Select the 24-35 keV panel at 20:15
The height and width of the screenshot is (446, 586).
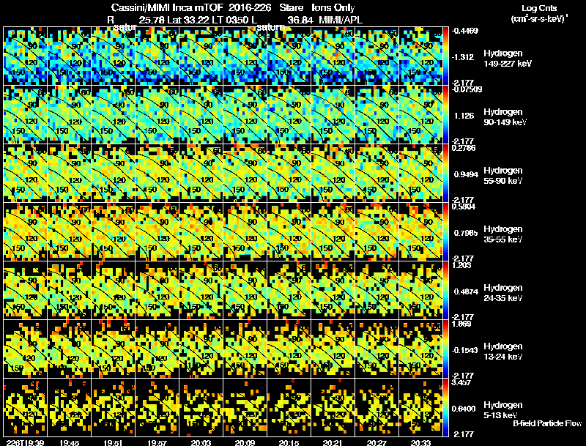click(x=289, y=291)
